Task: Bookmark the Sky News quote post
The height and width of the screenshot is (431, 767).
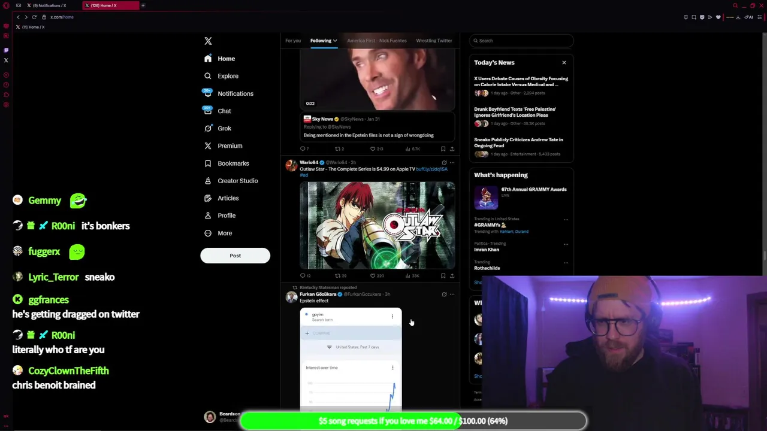Action: [x=443, y=149]
